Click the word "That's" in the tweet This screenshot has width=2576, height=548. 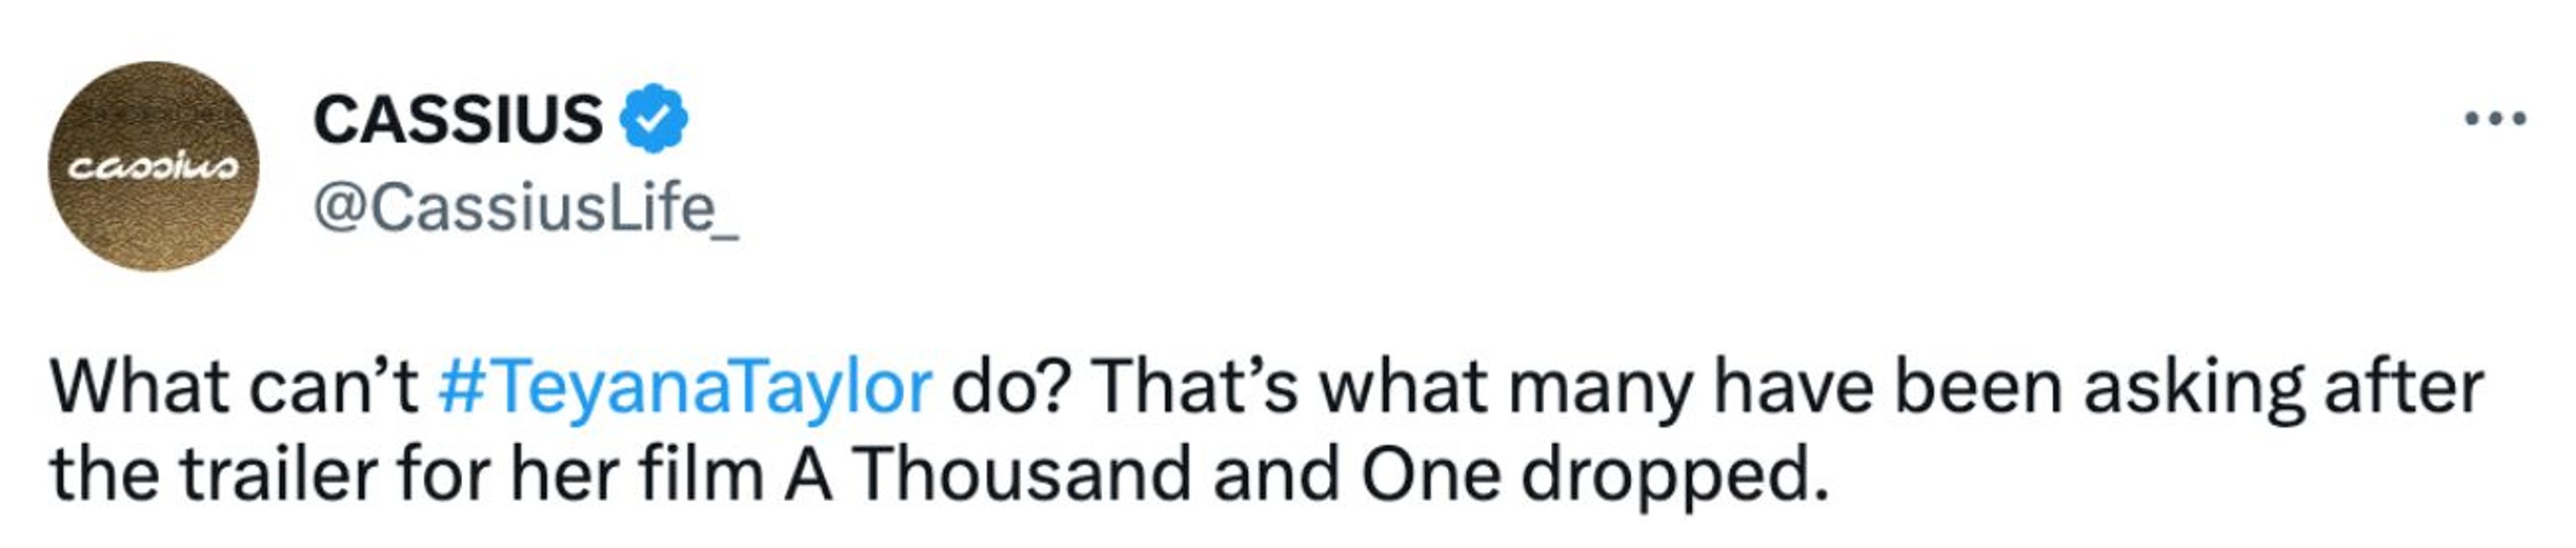pos(1194,387)
